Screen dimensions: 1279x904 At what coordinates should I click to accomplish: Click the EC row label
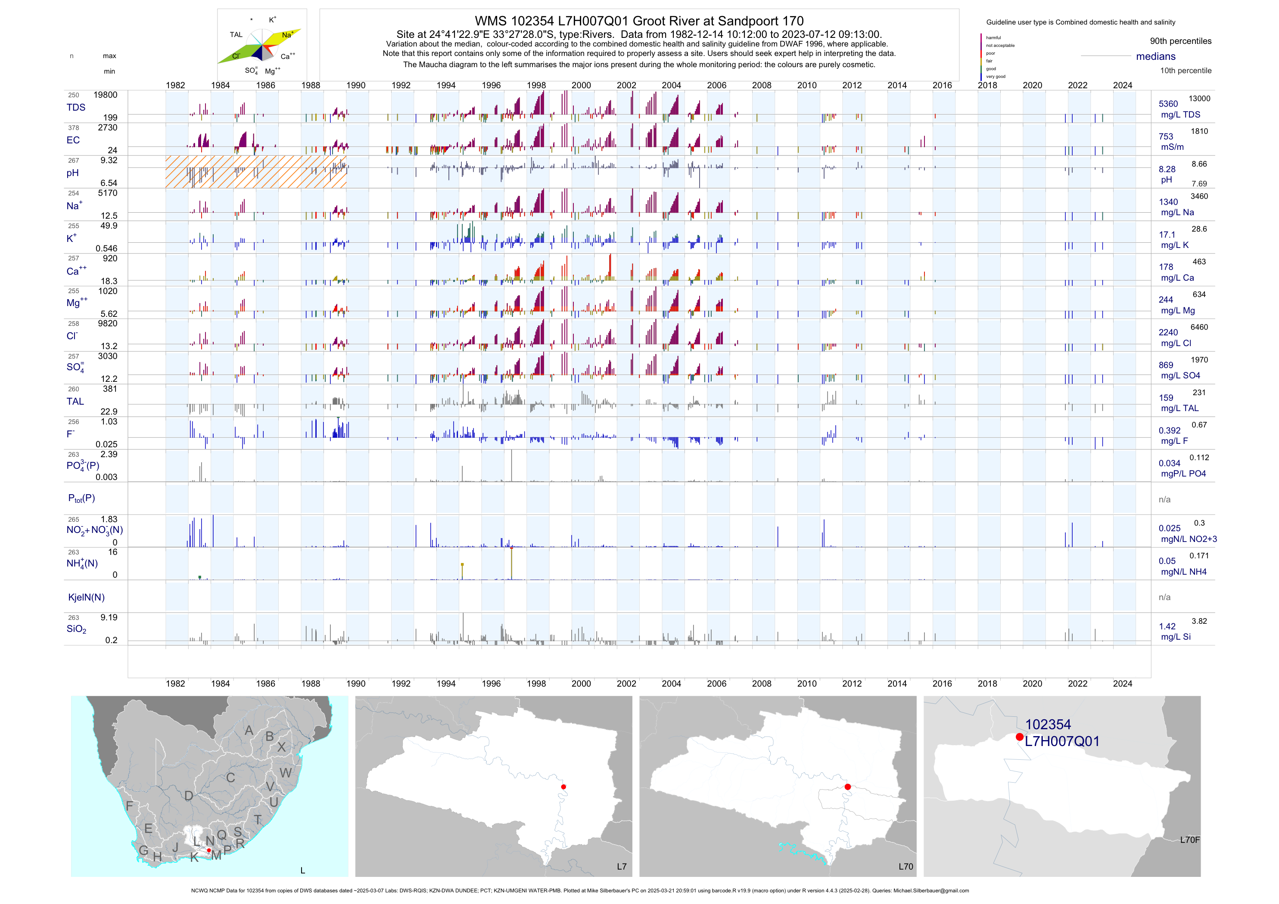73,140
